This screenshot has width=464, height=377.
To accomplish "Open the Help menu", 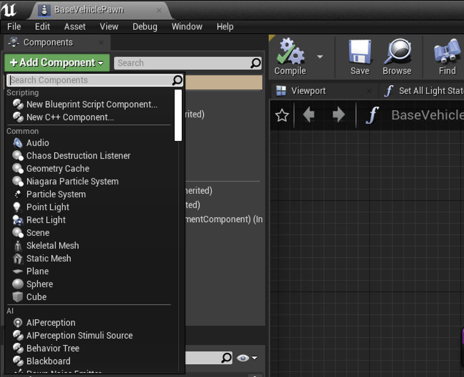I will pos(225,27).
